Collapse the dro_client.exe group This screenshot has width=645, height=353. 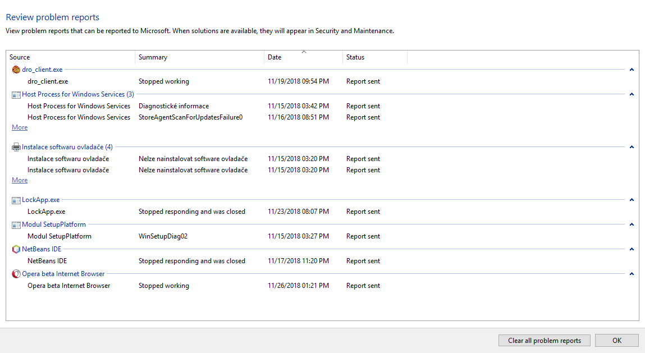[x=632, y=70]
